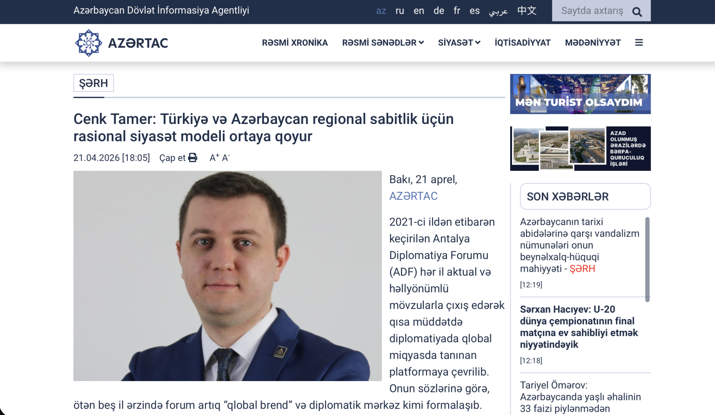
Task: Click the Saytda axtarış search field
Action: (591, 11)
